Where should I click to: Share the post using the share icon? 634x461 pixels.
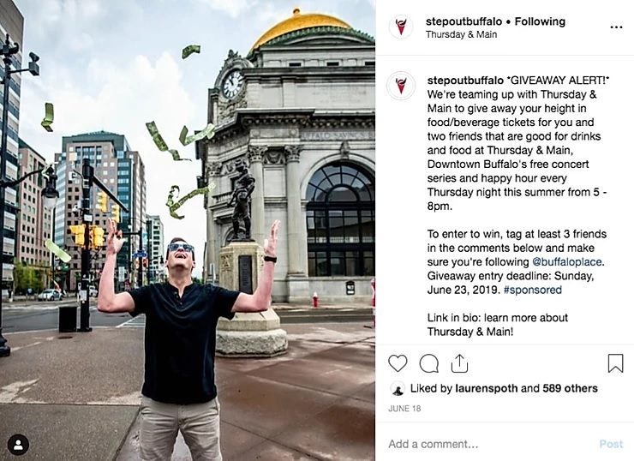tap(459, 363)
